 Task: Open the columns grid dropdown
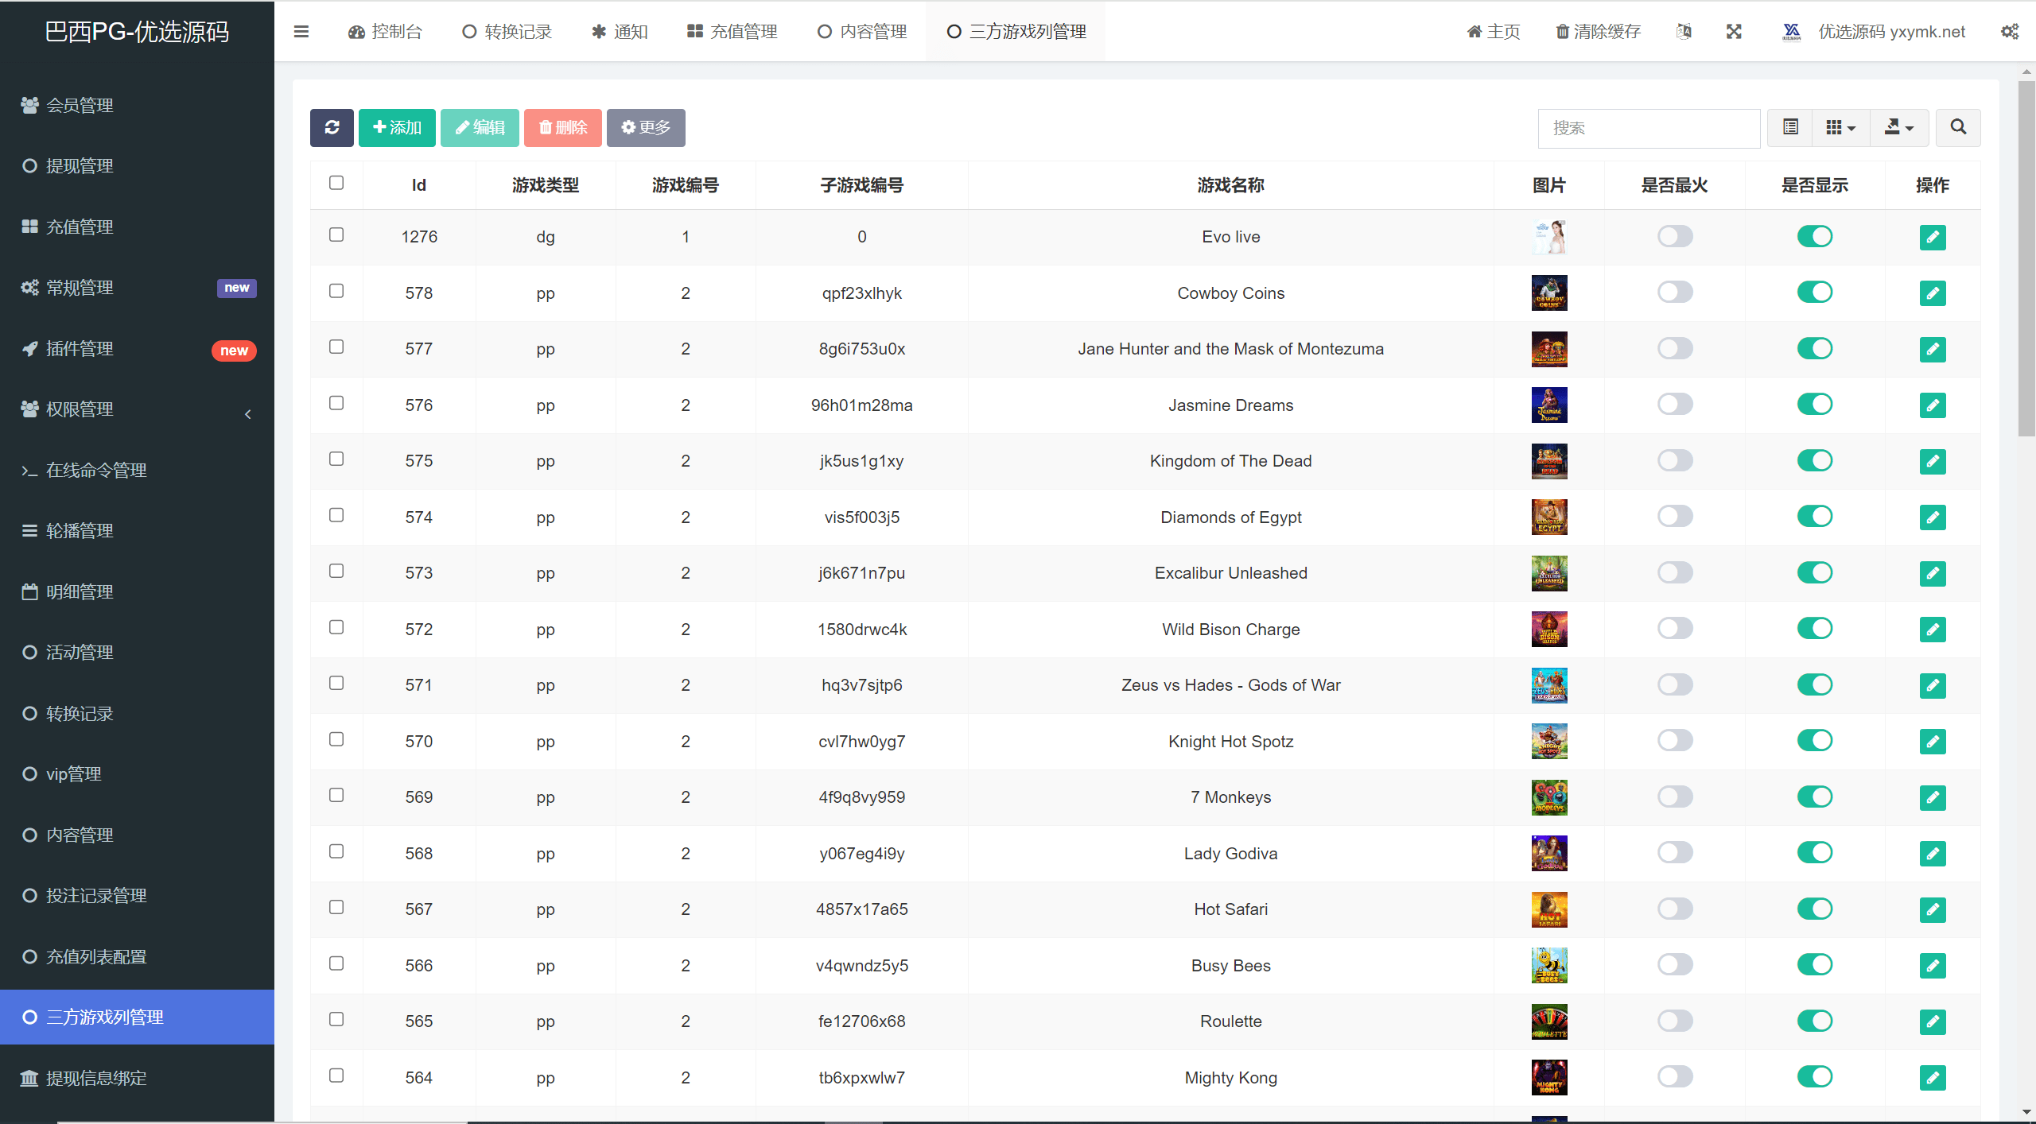1840,127
